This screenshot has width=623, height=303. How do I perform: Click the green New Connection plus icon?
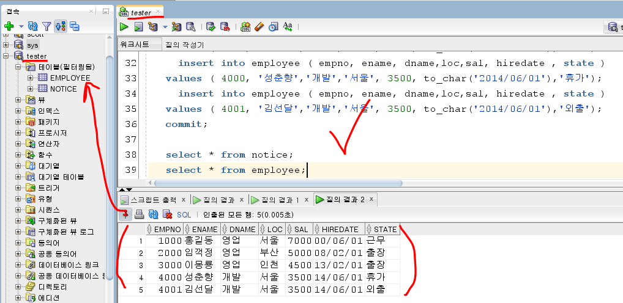[9, 26]
